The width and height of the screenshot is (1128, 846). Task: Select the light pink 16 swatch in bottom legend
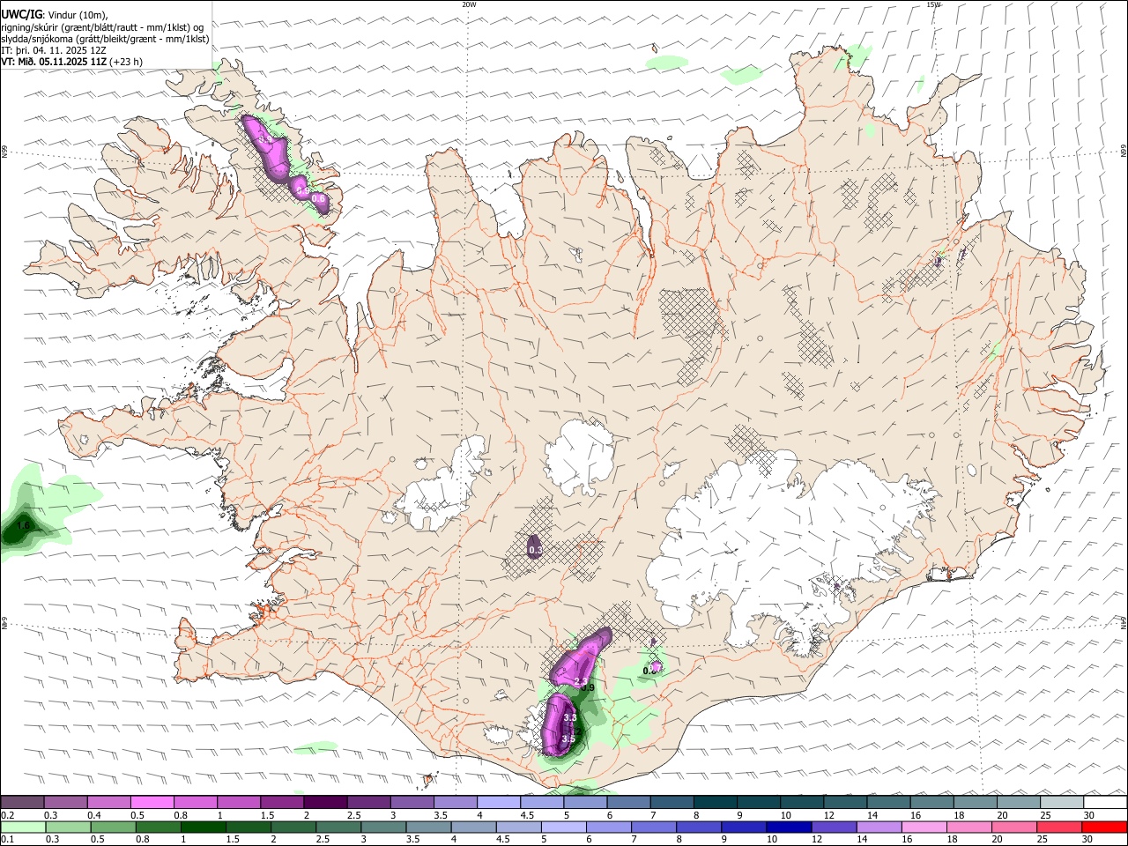click(925, 827)
